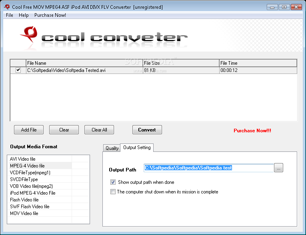Click the Clear All button
This screenshot has width=306, height=235.
[x=99, y=129]
